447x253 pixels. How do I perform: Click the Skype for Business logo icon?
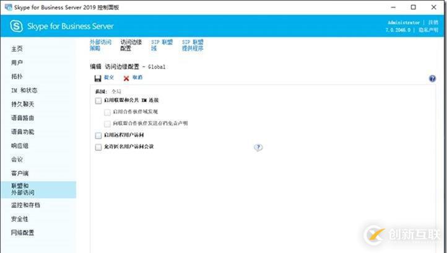pos(16,26)
